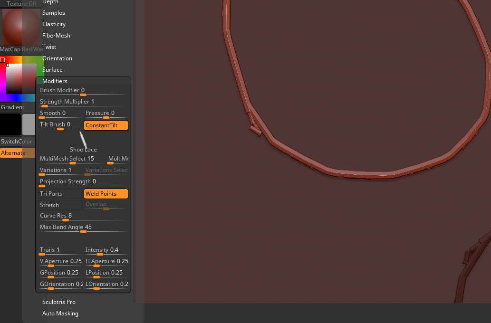The width and height of the screenshot is (491, 323).
Task: Toggle the Stretch option
Action: (x=60, y=205)
